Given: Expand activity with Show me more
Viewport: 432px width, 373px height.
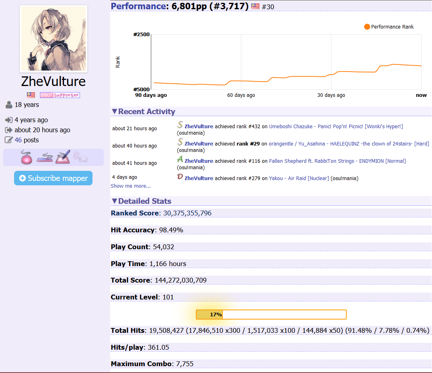Looking at the screenshot, I should click(131, 186).
